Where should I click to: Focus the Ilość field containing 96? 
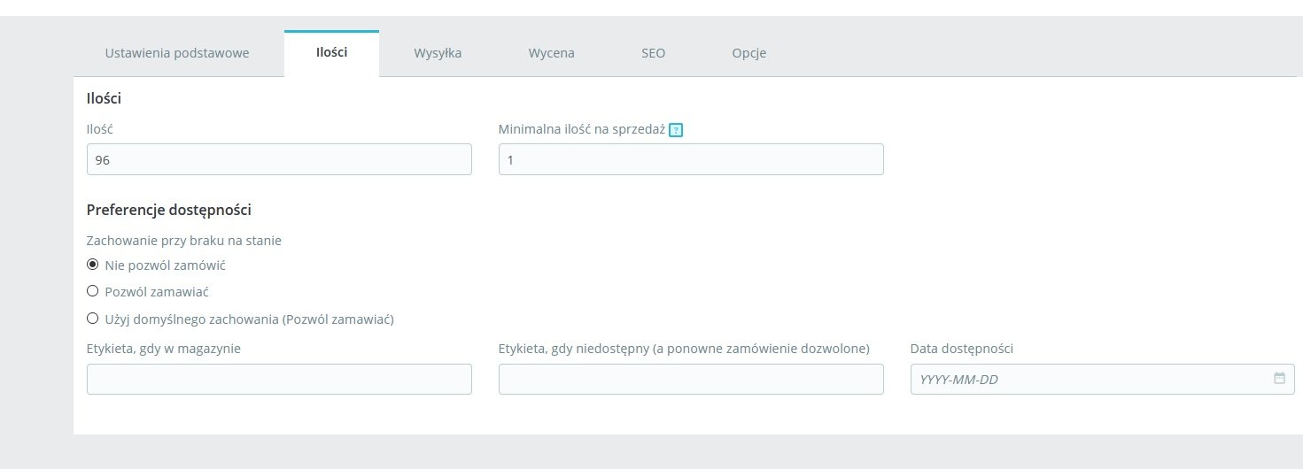click(x=279, y=159)
